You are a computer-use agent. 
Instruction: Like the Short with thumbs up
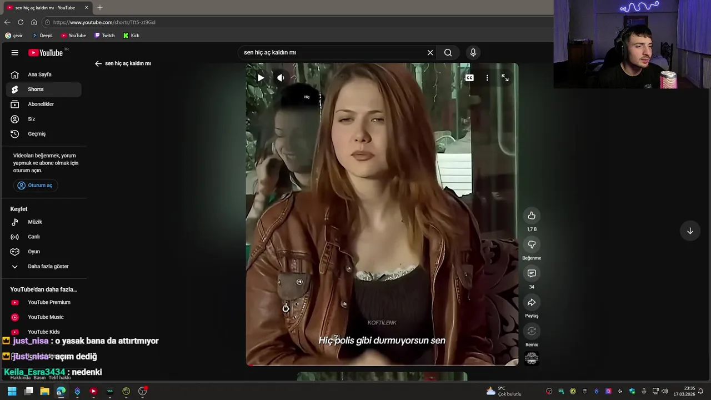532,216
